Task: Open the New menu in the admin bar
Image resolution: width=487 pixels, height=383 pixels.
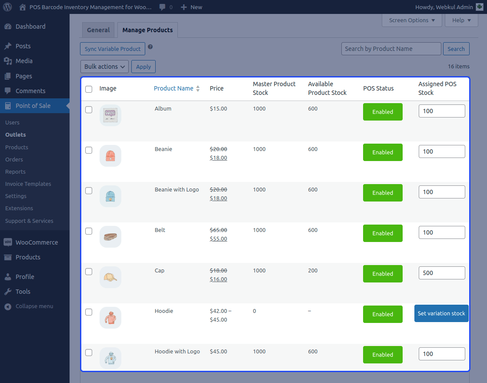Action: (x=191, y=7)
